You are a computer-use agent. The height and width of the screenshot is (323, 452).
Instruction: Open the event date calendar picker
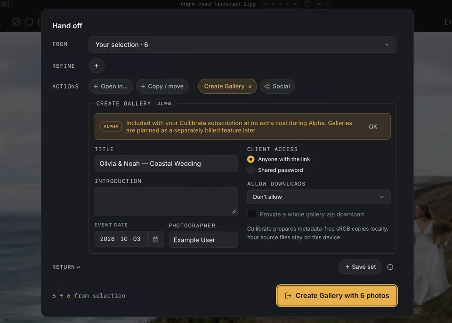[155, 239]
